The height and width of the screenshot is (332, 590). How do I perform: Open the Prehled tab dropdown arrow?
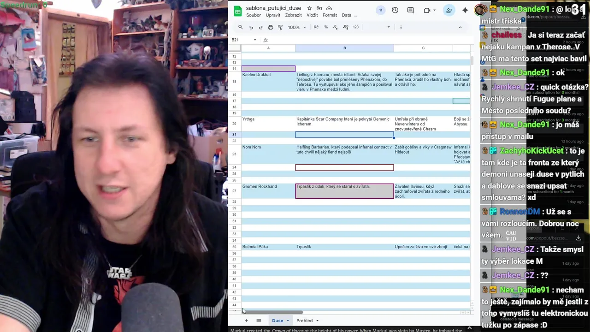point(317,320)
